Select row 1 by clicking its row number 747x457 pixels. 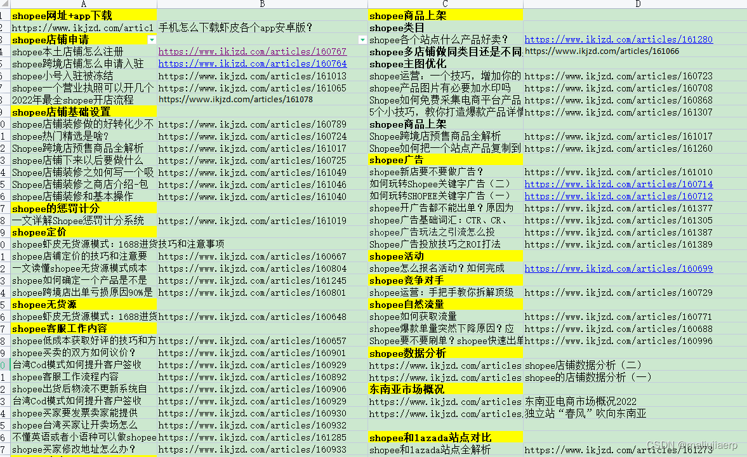[4, 14]
